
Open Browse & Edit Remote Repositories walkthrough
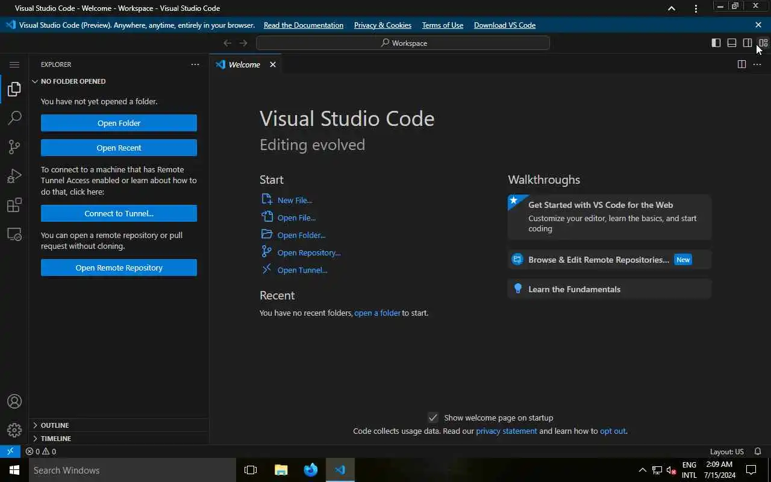click(610, 260)
